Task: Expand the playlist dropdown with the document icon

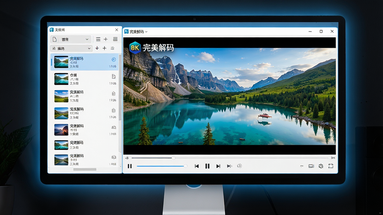Action: pos(71,39)
